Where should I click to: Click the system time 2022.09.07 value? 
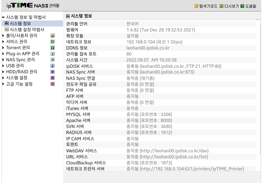point(151,60)
